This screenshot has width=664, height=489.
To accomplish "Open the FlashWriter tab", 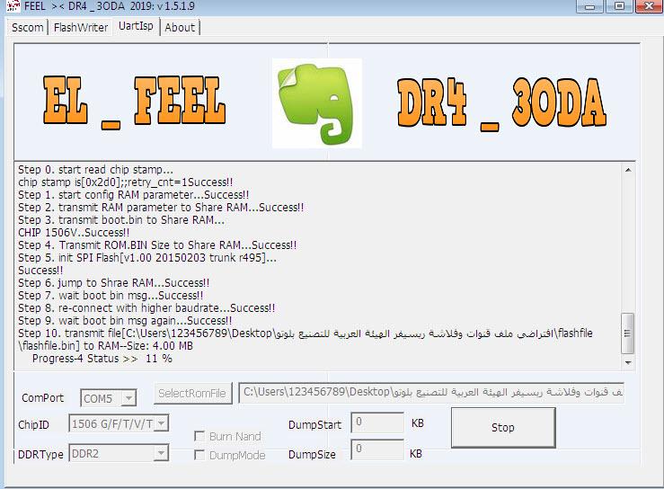I will 81,28.
